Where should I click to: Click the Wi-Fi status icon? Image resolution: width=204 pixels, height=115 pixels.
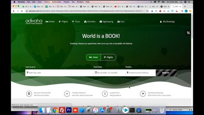click(159, 2)
